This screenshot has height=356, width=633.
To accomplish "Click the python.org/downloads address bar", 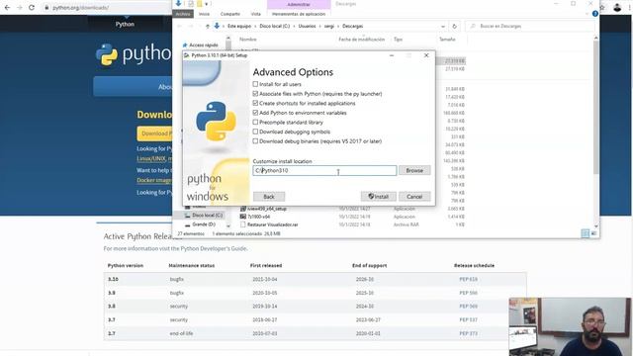I will coord(81,8).
